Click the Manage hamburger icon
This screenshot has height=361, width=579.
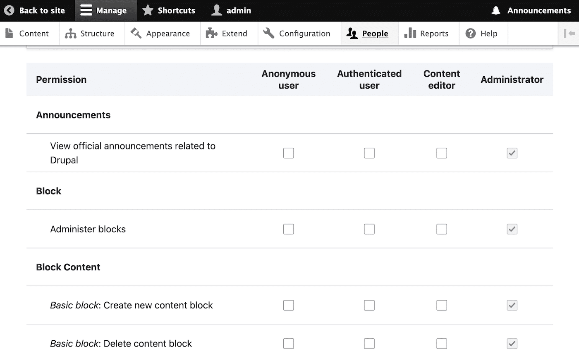tap(86, 10)
